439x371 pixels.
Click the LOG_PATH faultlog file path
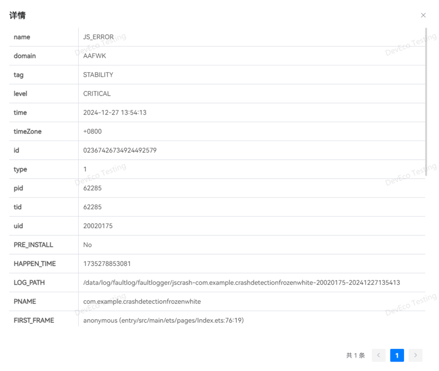[241, 283]
